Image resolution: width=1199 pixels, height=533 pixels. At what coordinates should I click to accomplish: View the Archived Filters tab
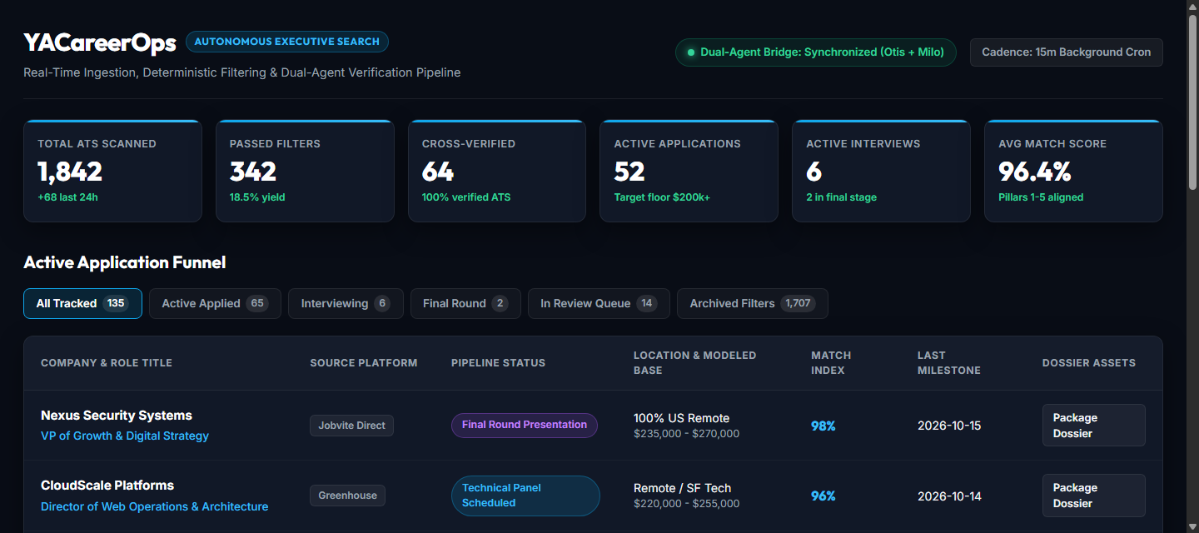point(753,303)
